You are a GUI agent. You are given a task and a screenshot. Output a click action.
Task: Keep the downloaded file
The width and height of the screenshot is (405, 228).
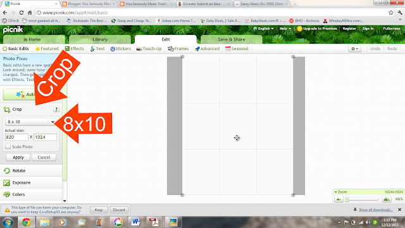pos(99,210)
